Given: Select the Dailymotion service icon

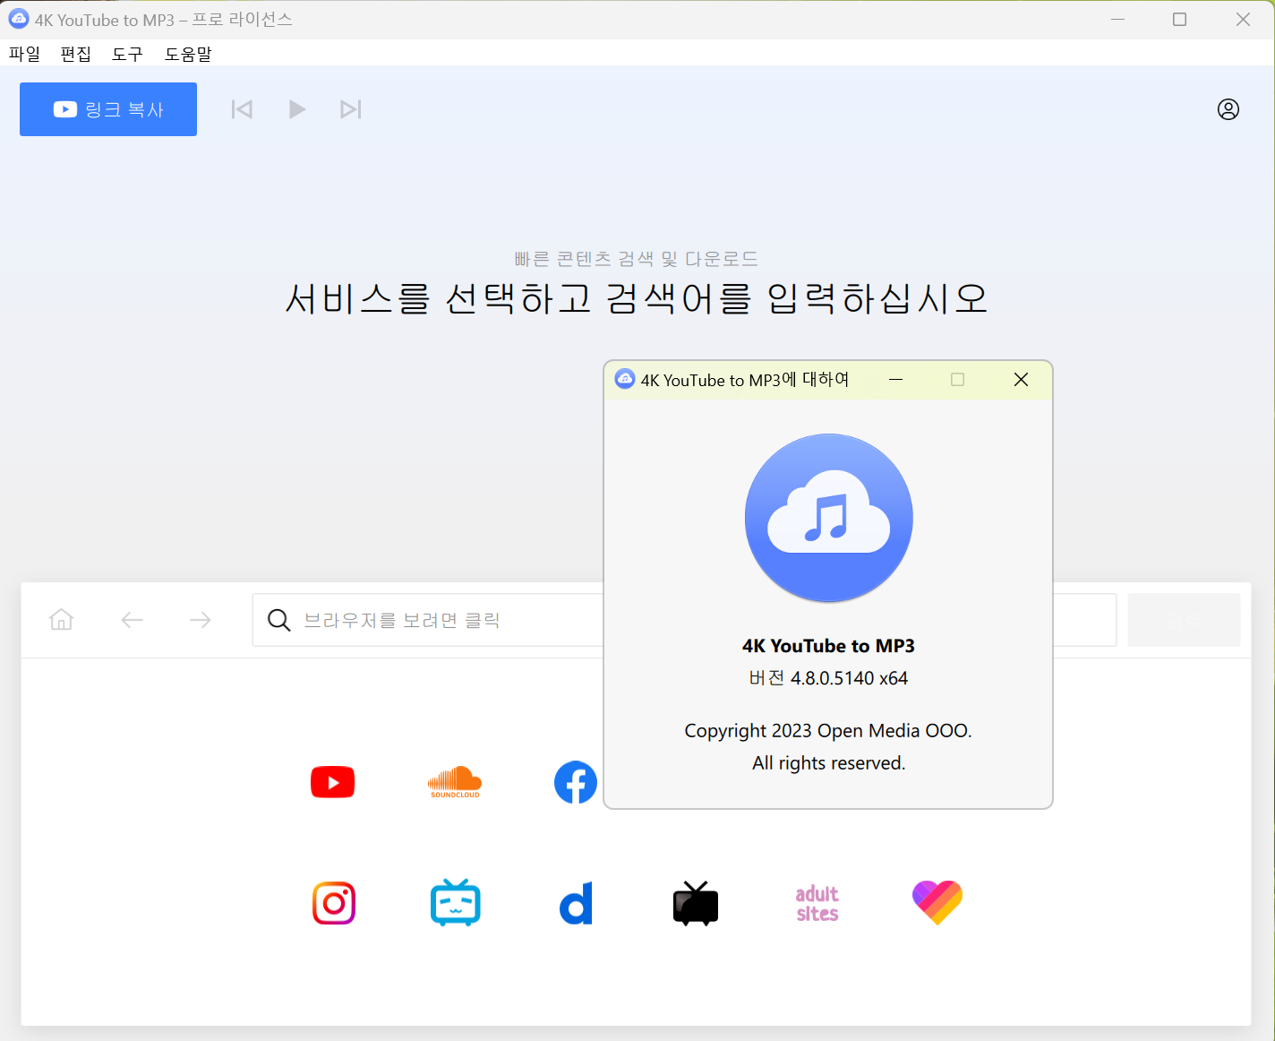Looking at the screenshot, I should tap(577, 903).
